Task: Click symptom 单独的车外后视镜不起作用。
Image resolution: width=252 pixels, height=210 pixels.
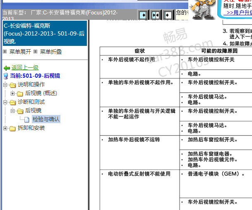Action: [x=141, y=83]
